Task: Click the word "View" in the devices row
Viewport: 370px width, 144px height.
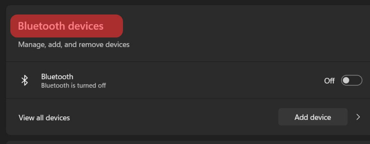Action: point(26,118)
